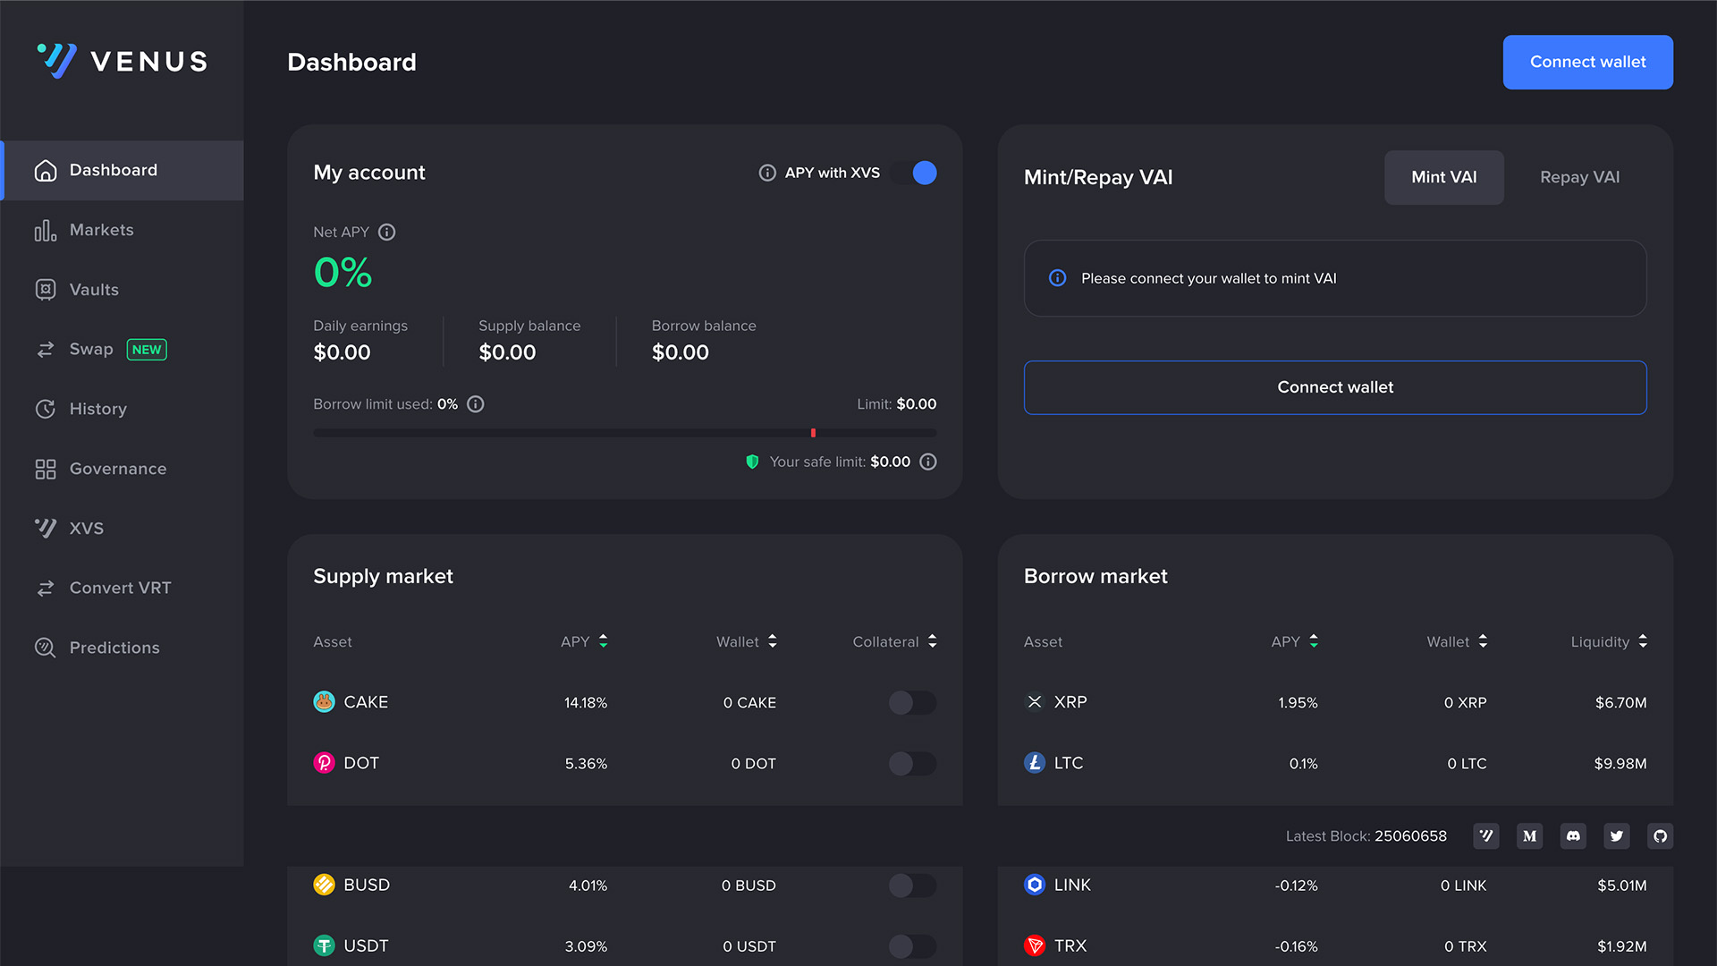The image size is (1717, 966).
Task: Click the borrow limit progress bar
Action: coord(624,433)
